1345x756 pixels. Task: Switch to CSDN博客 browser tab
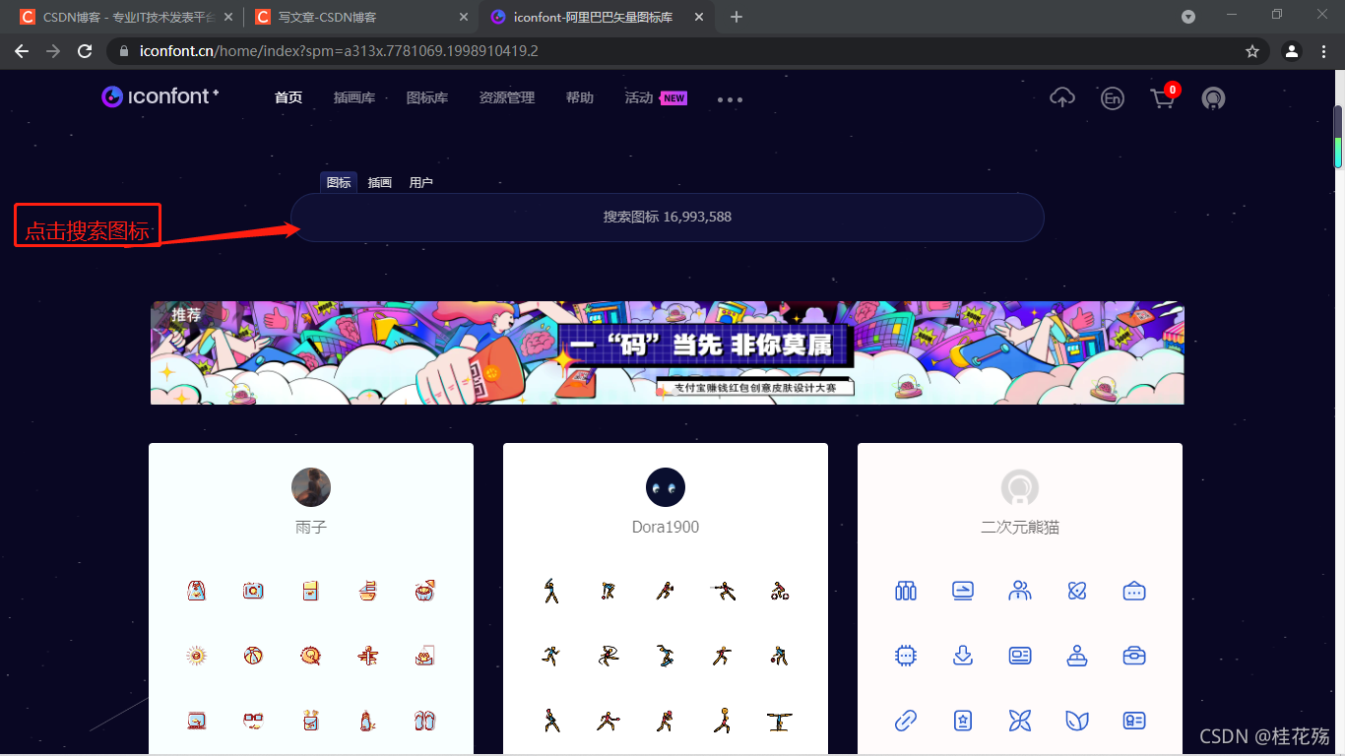coord(127,17)
